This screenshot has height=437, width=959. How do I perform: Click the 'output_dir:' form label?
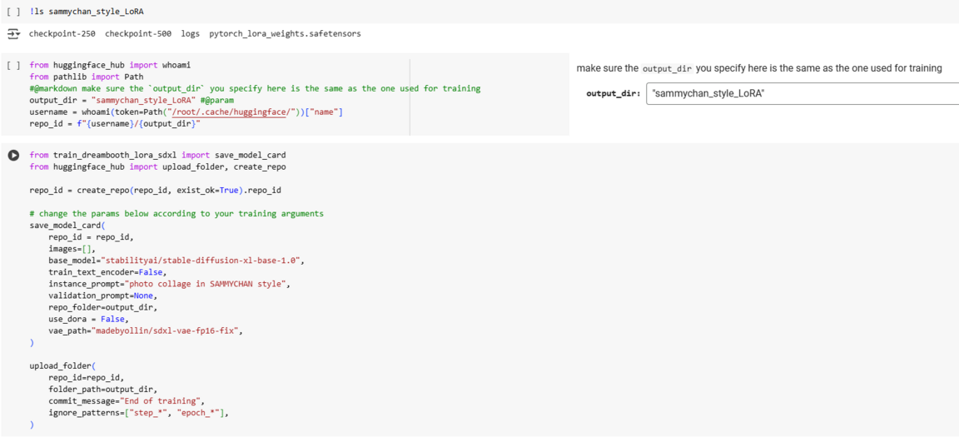(613, 93)
